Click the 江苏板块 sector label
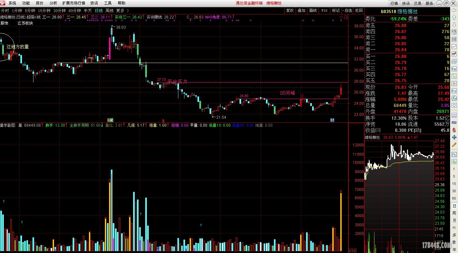This screenshot has width=458, height=253. [x=25, y=23]
